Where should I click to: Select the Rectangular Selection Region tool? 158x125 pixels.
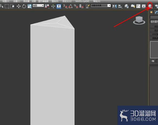[7, 6]
